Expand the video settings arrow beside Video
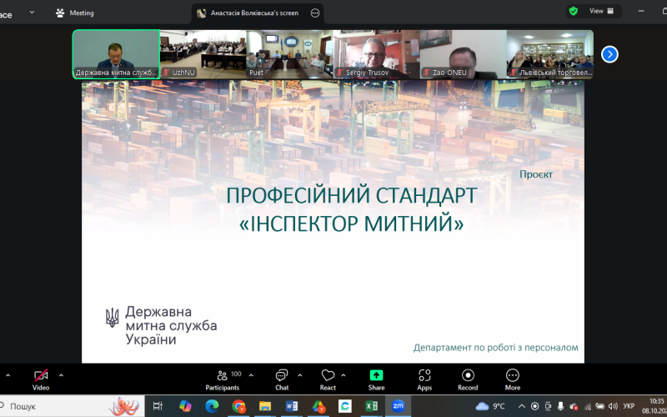 coord(61,375)
